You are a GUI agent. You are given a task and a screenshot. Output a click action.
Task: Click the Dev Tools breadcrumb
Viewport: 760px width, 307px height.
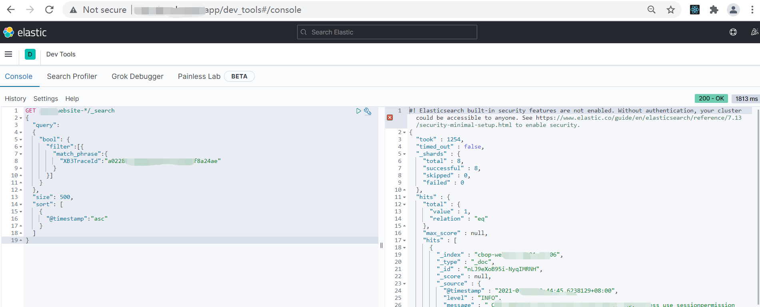click(61, 54)
